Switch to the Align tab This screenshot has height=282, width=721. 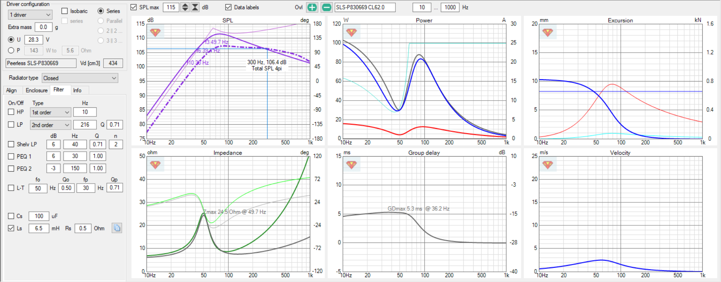(11, 90)
